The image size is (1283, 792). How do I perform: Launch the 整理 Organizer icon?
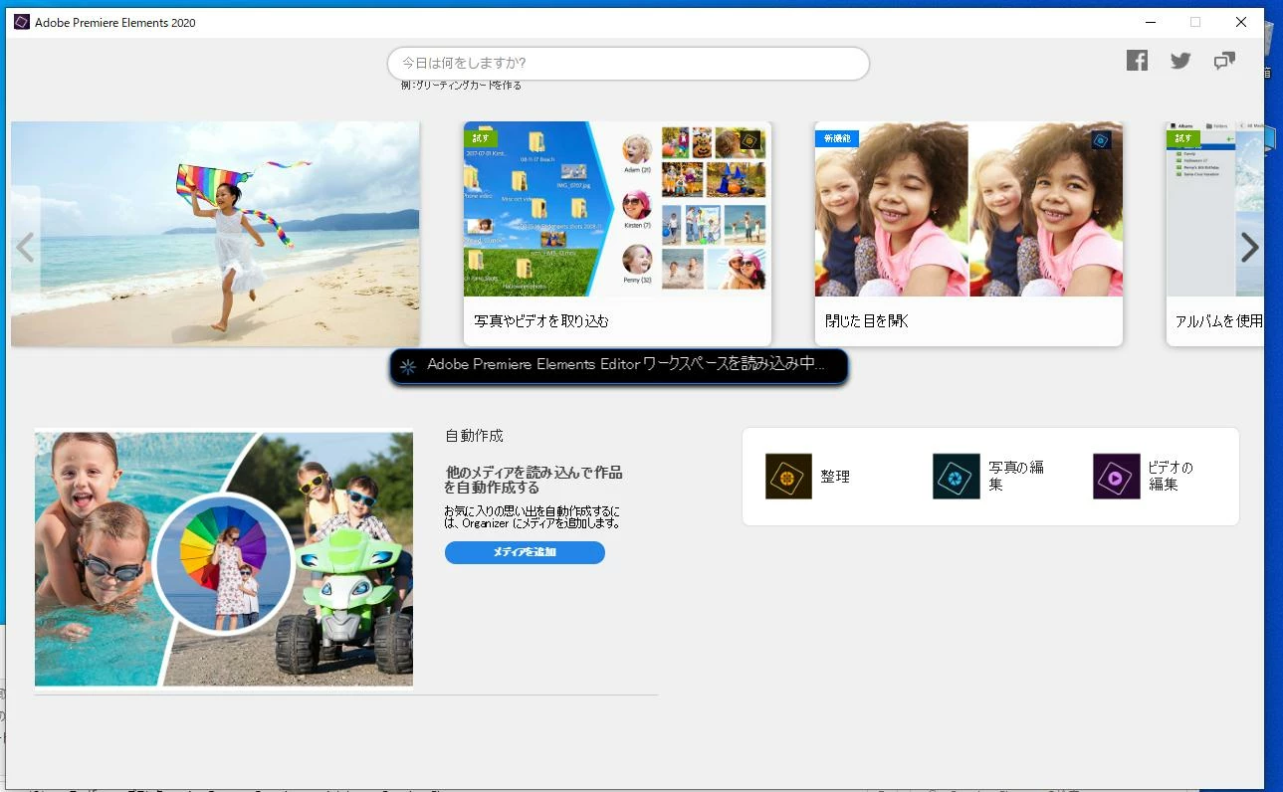click(788, 477)
